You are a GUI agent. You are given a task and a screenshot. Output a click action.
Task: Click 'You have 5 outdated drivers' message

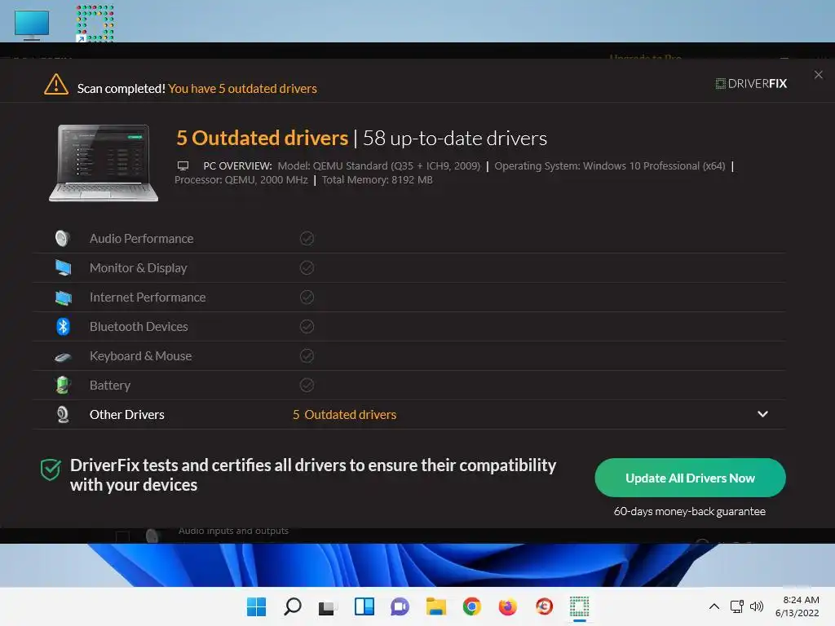click(x=242, y=88)
